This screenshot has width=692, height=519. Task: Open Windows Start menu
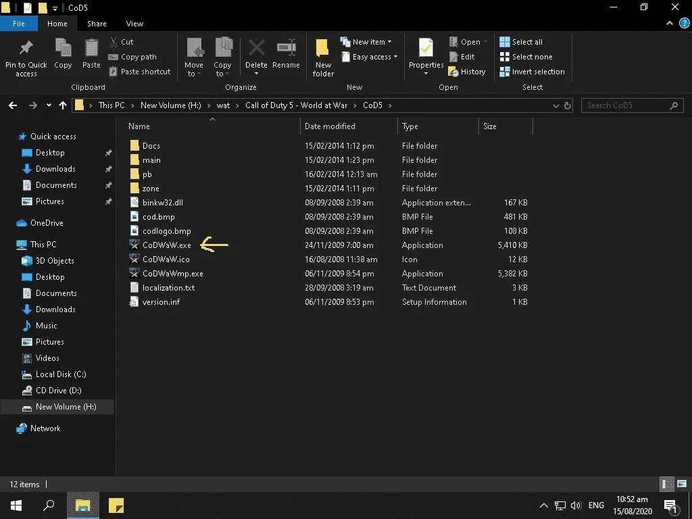point(16,505)
